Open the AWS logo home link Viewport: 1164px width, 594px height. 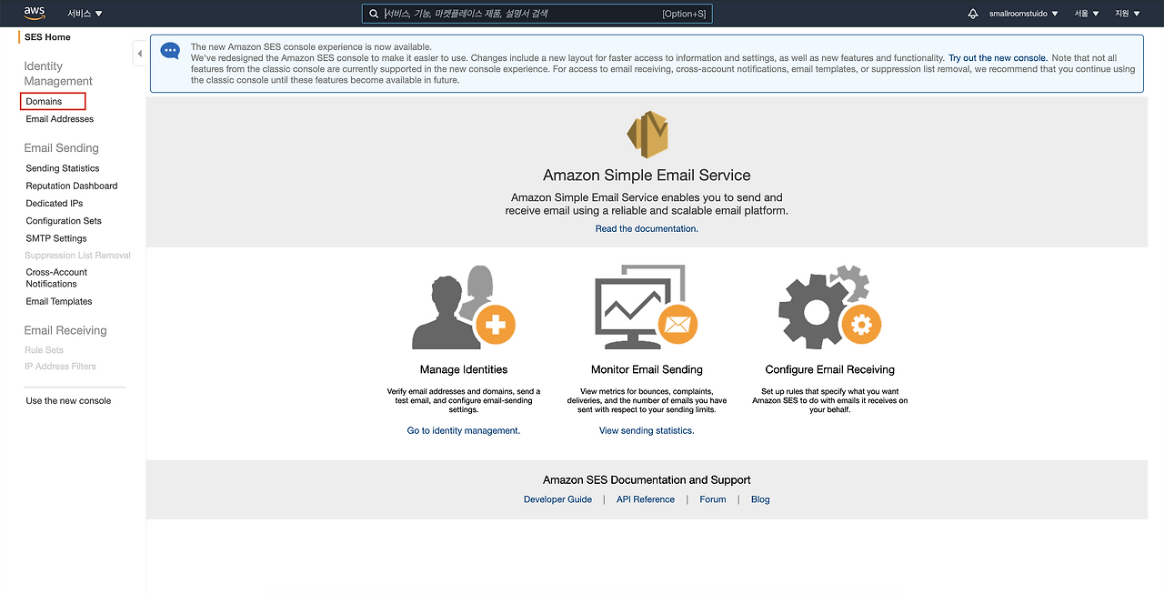coord(35,14)
